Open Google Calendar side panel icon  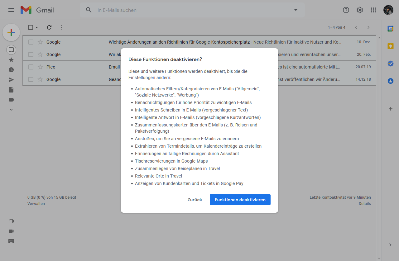[390, 29]
